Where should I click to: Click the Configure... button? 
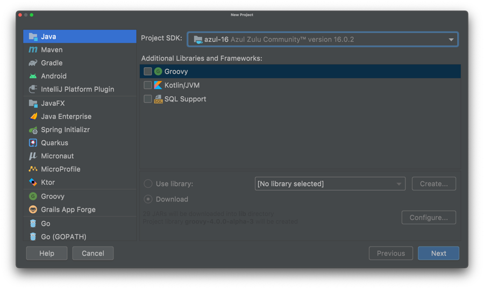point(429,218)
